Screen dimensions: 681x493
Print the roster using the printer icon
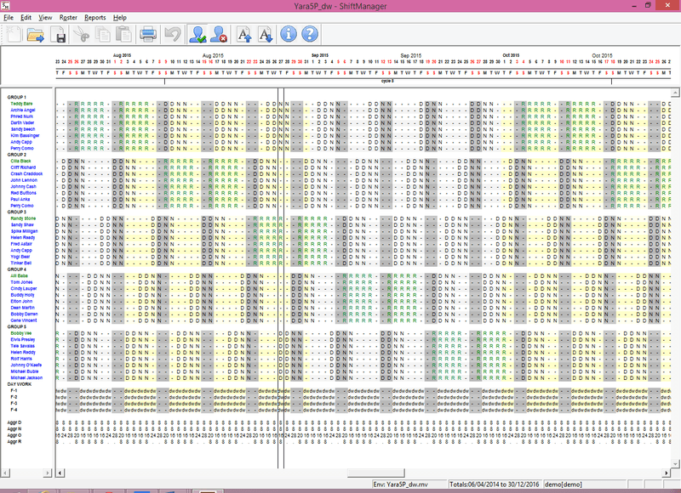coord(147,34)
